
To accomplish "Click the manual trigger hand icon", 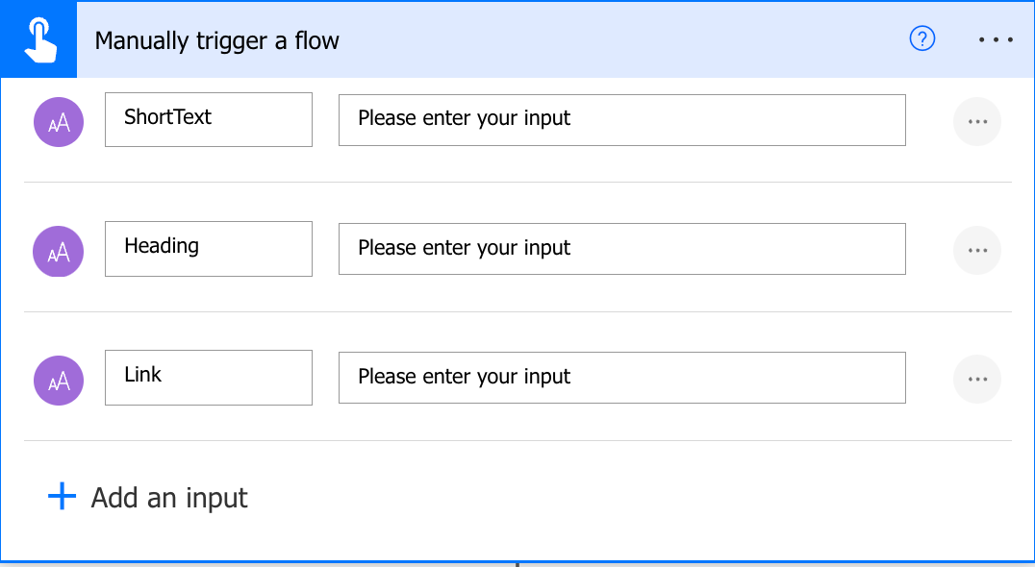I will pos(38,40).
